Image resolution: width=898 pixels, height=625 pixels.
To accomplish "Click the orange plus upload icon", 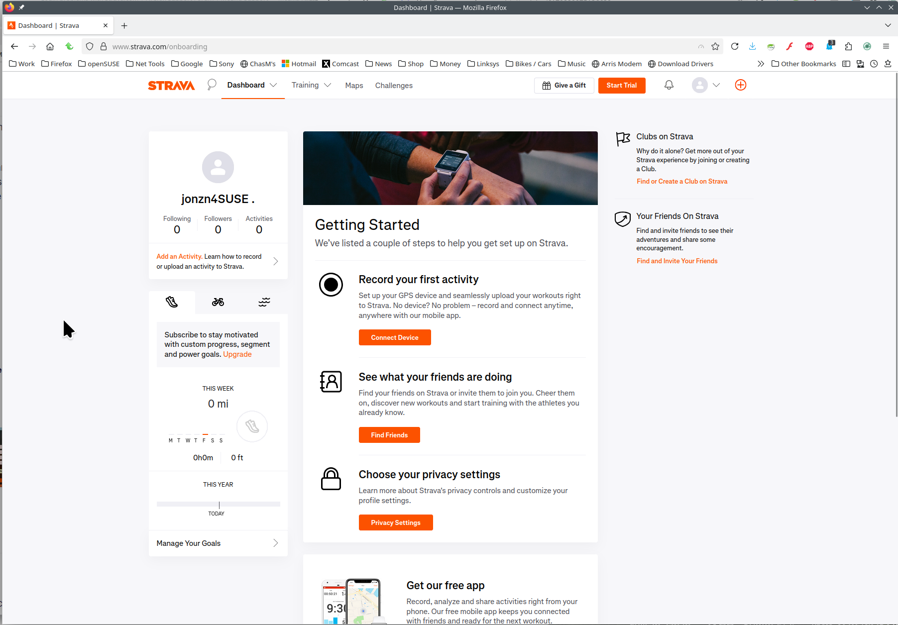I will tap(741, 85).
